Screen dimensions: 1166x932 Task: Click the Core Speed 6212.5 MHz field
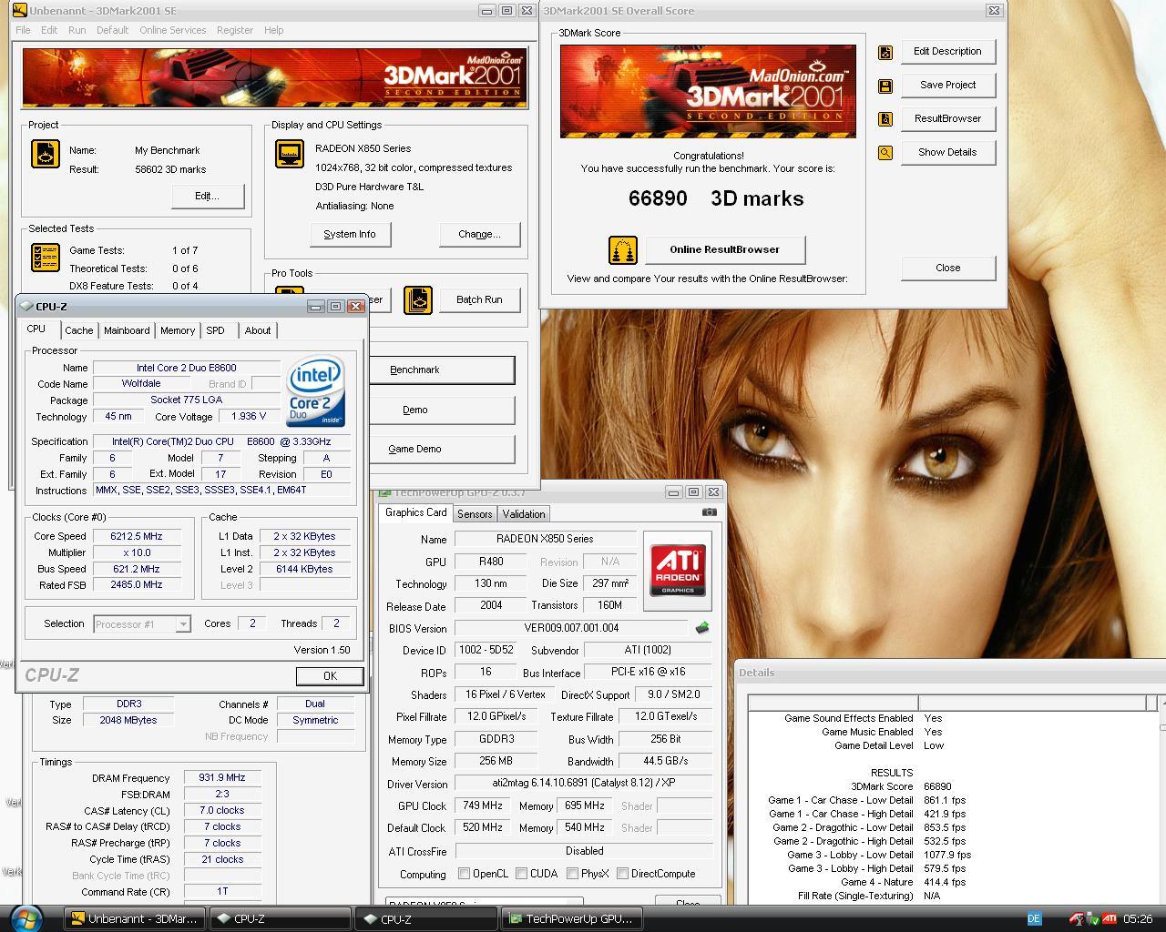pyautogui.click(x=137, y=536)
